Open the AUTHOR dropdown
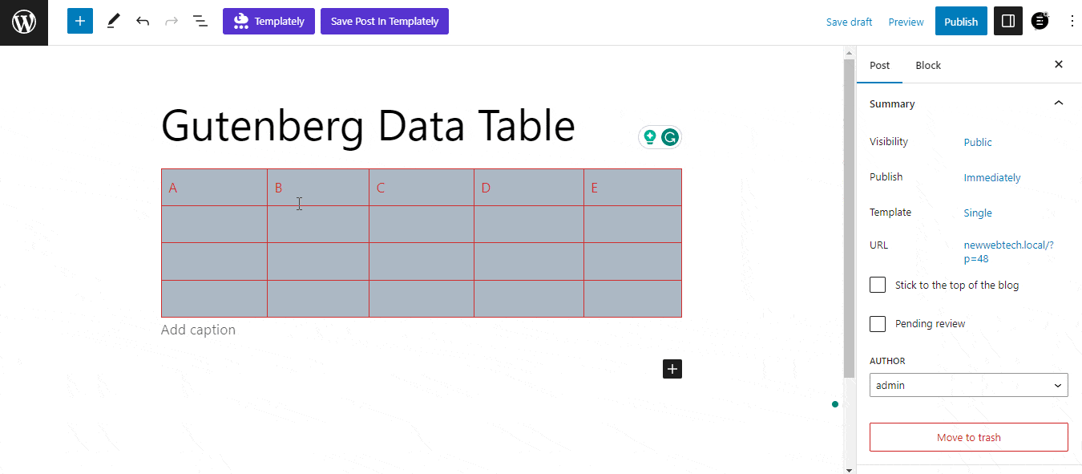This screenshot has width=1082, height=474. click(x=968, y=385)
